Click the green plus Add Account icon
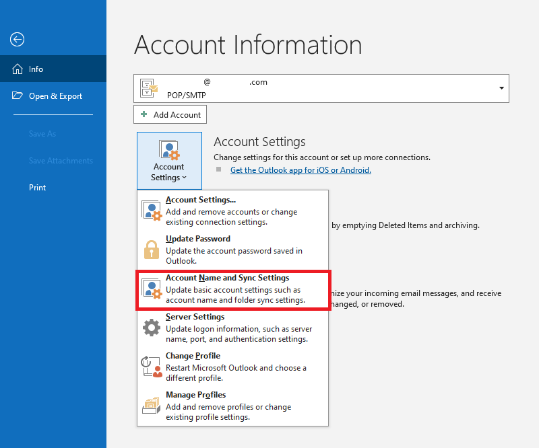Screen dimensions: 539x448 point(144,115)
